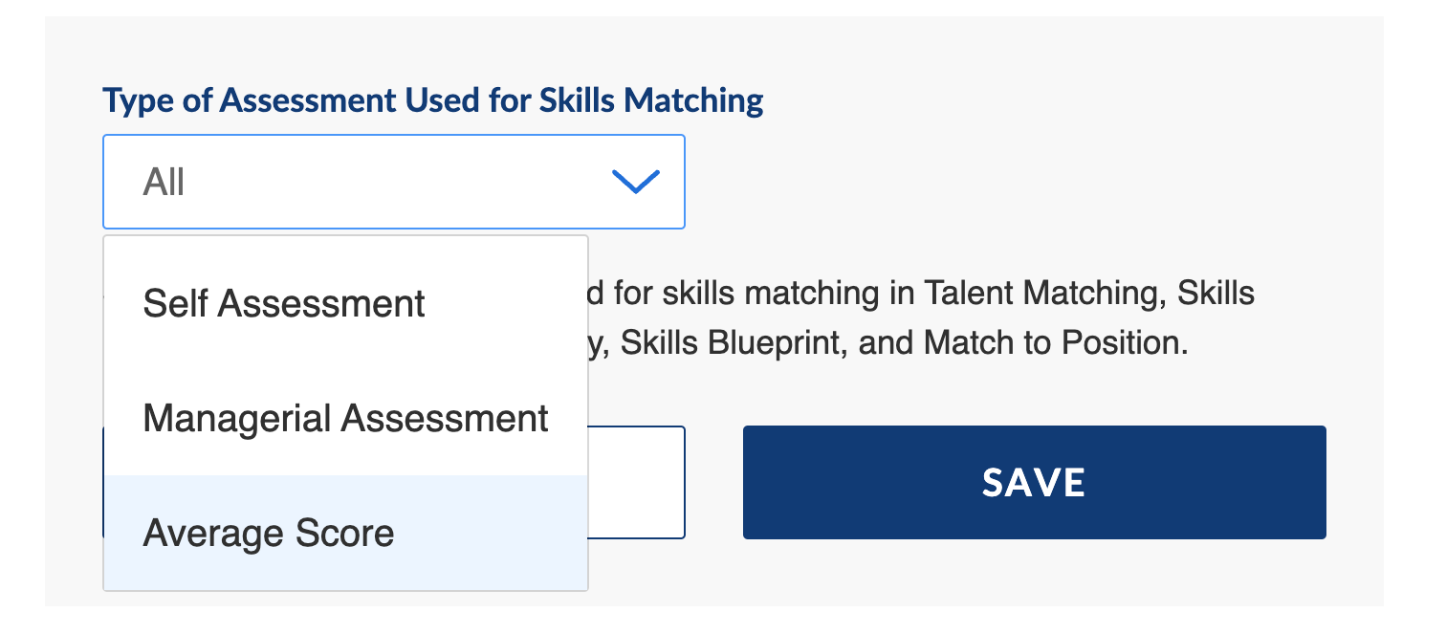Screen dimensions: 1446x634
Task: Set skills matching type to Average Score
Action: click(x=269, y=533)
